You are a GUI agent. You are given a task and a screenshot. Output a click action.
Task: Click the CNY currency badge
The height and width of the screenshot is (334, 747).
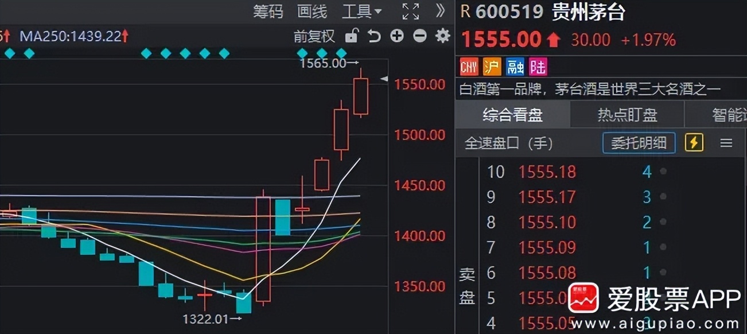pos(469,67)
